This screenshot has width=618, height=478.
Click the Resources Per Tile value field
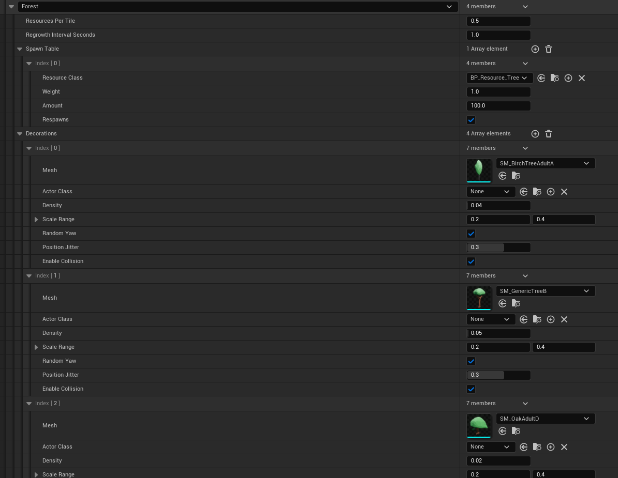point(498,21)
